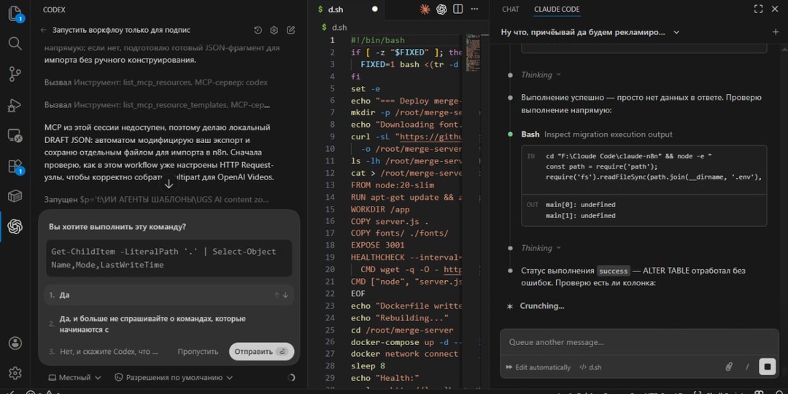Insert slash command in Claude input
This screenshot has height=394, width=788.
[x=747, y=367]
